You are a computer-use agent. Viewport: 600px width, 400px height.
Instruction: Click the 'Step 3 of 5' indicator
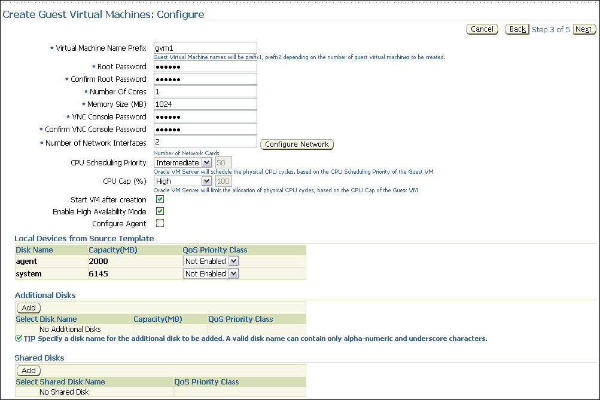[550, 29]
